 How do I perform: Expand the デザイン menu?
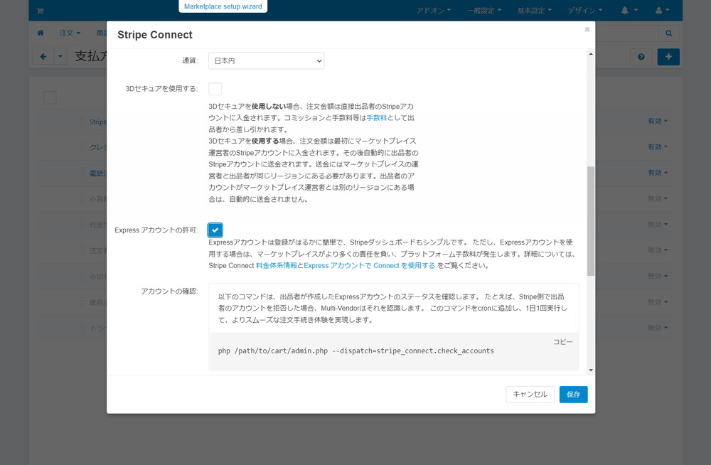[585, 11]
